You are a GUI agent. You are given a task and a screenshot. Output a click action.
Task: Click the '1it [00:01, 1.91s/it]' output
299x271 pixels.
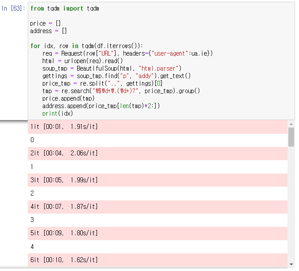click(x=64, y=127)
